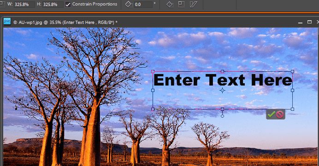Click the top-left transform corner handle
This screenshot has width=319, height=166.
click(x=153, y=71)
